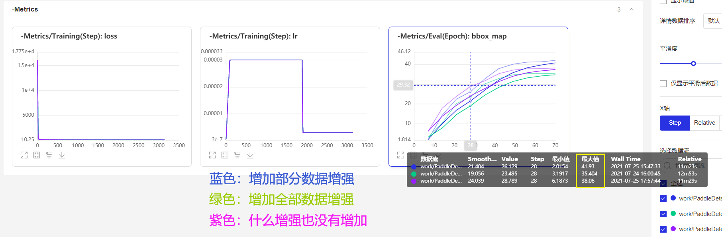Click the blue annotation 增加部分数据增强
Screen dimensions: 722x237
301,179
